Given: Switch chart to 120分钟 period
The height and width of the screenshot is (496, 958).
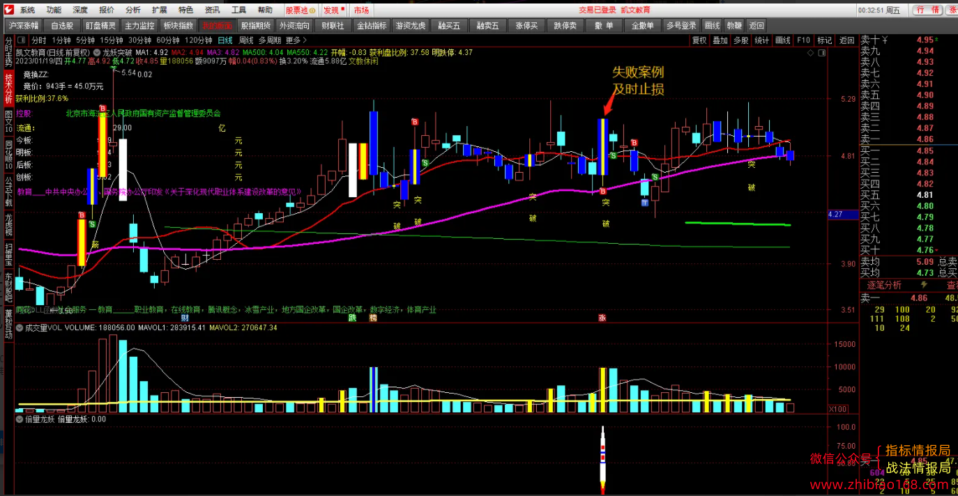Looking at the screenshot, I should click(199, 40).
